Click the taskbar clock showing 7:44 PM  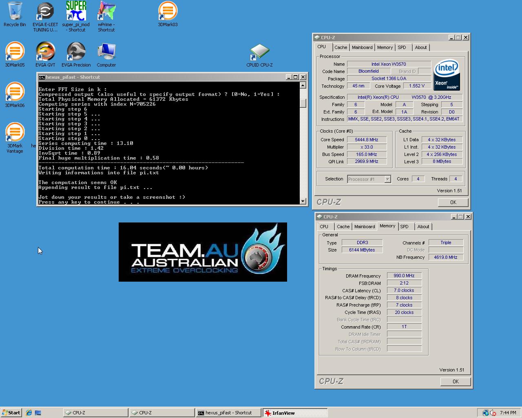(x=508, y=413)
